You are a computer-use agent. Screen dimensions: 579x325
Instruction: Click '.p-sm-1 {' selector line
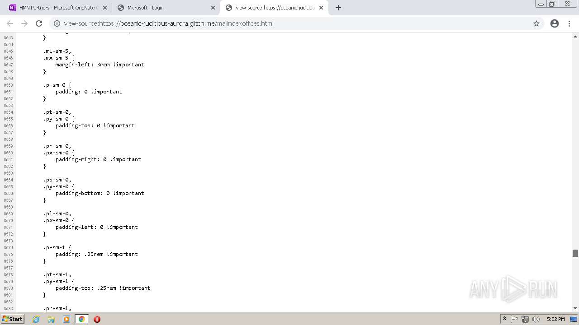(x=57, y=247)
